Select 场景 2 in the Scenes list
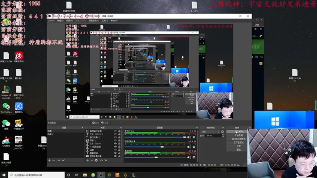 pos(65,134)
